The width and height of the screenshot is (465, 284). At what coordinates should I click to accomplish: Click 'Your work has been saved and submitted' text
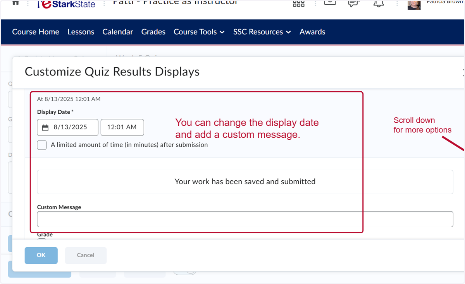(245, 181)
